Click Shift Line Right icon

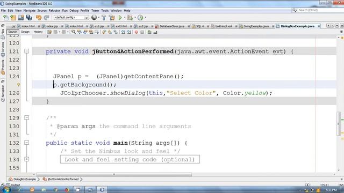[129, 32]
